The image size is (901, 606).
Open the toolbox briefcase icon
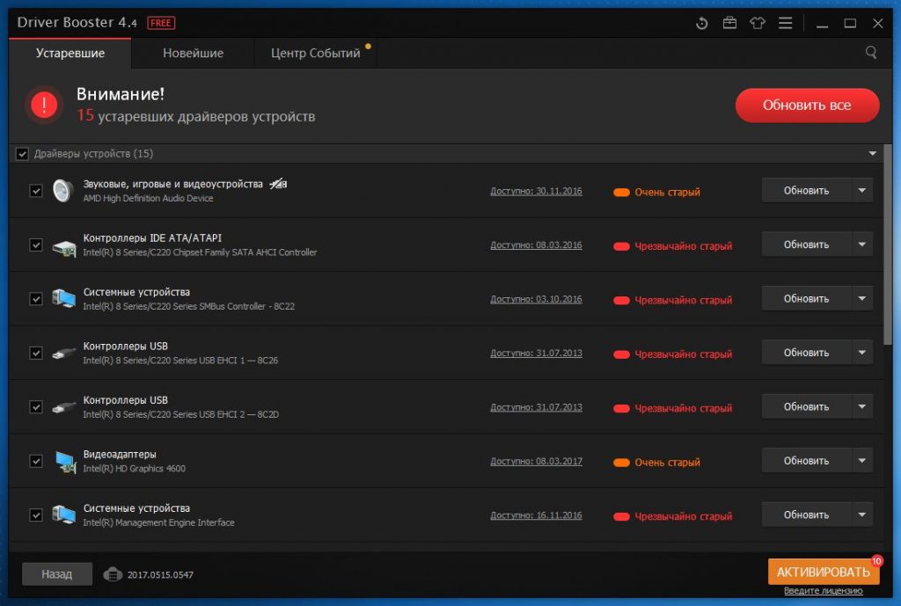(729, 24)
